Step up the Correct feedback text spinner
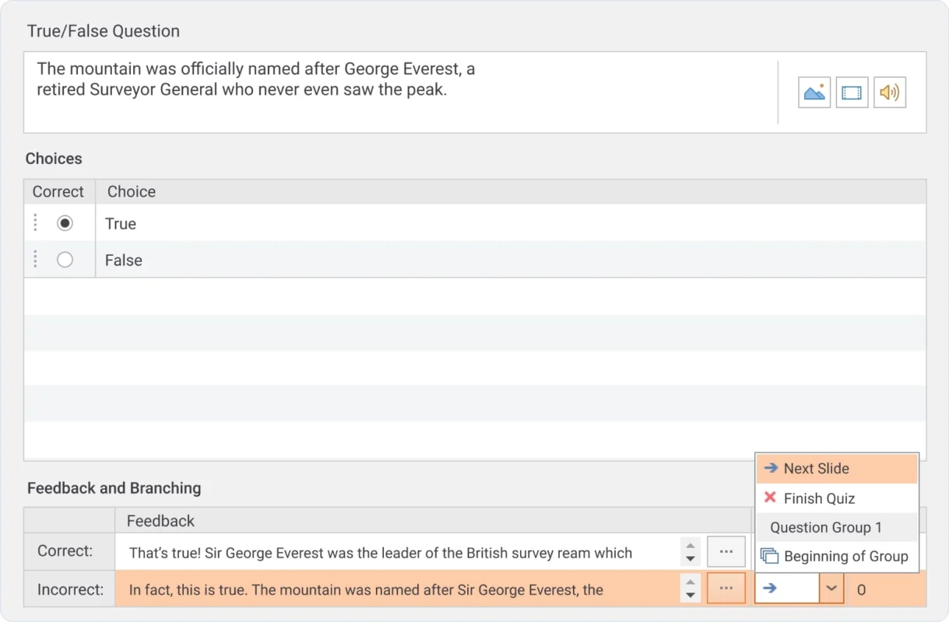The image size is (949, 622). [690, 544]
